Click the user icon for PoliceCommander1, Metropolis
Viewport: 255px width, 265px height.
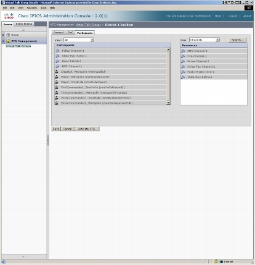click(57, 103)
